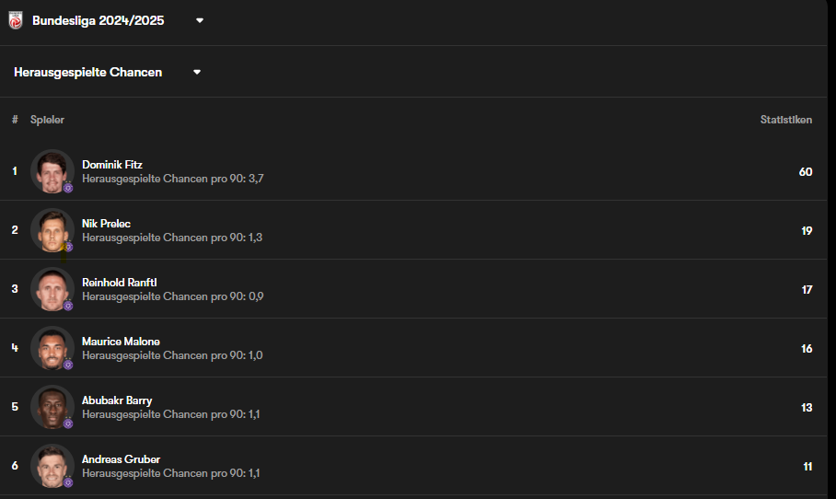This screenshot has height=499, width=836.
Task: Click the club badge on Andreas Gruber's avatar
Action: (x=68, y=482)
